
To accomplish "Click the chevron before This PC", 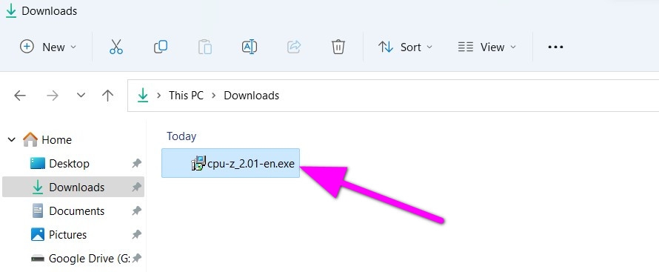I will point(159,96).
